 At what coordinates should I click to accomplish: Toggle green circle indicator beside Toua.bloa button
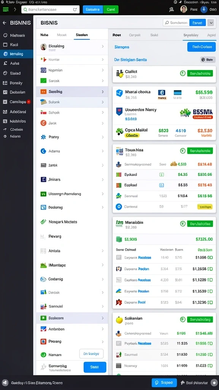(182, 150)
